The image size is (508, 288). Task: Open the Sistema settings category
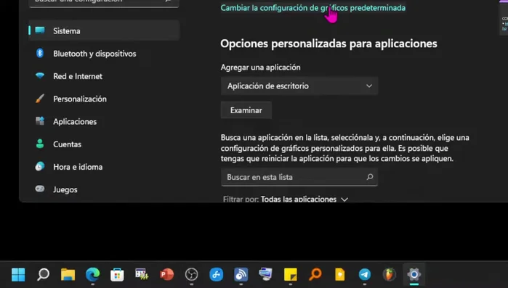pos(104,30)
